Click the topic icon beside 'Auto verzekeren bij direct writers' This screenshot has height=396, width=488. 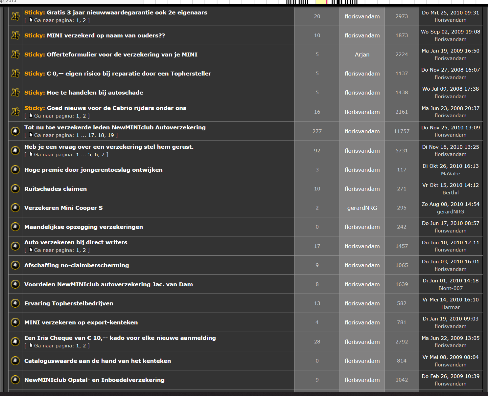(15, 246)
